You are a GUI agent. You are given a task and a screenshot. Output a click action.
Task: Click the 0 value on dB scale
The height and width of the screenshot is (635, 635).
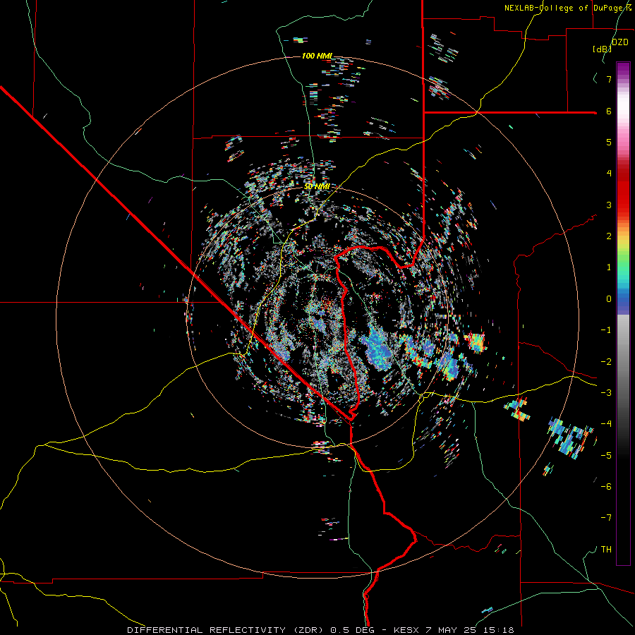[x=609, y=299]
